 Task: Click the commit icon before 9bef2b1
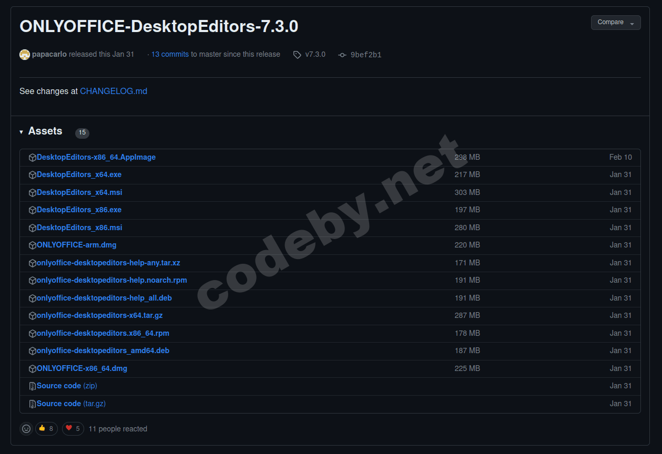pos(342,55)
